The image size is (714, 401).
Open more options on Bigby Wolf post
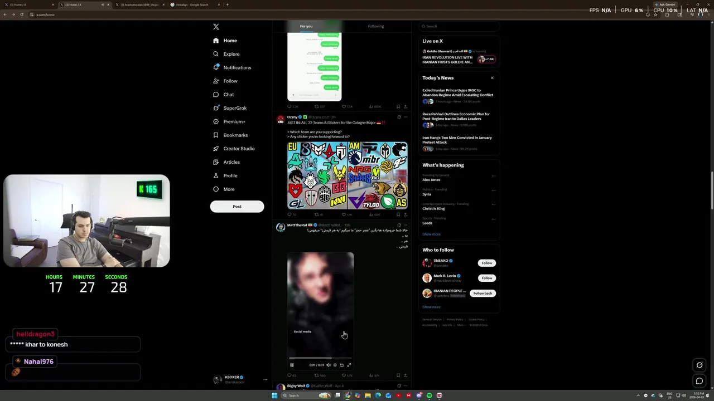(x=406, y=385)
